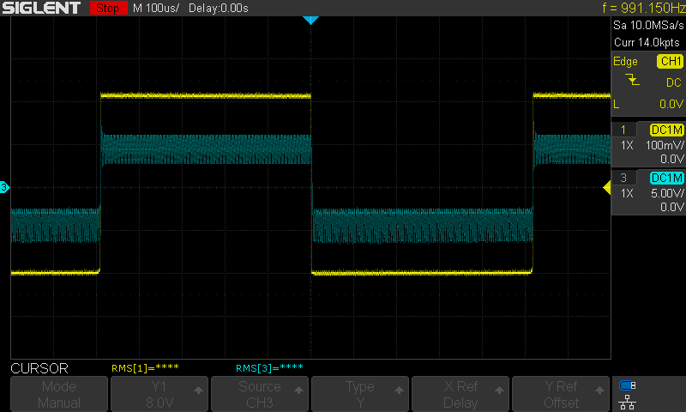
Task: Click the channel 3 5.00V/ scale value
Action: point(667,193)
